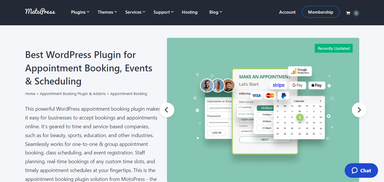
Task: Click the page heading Best WordPress Plugin
Action: pos(89,68)
